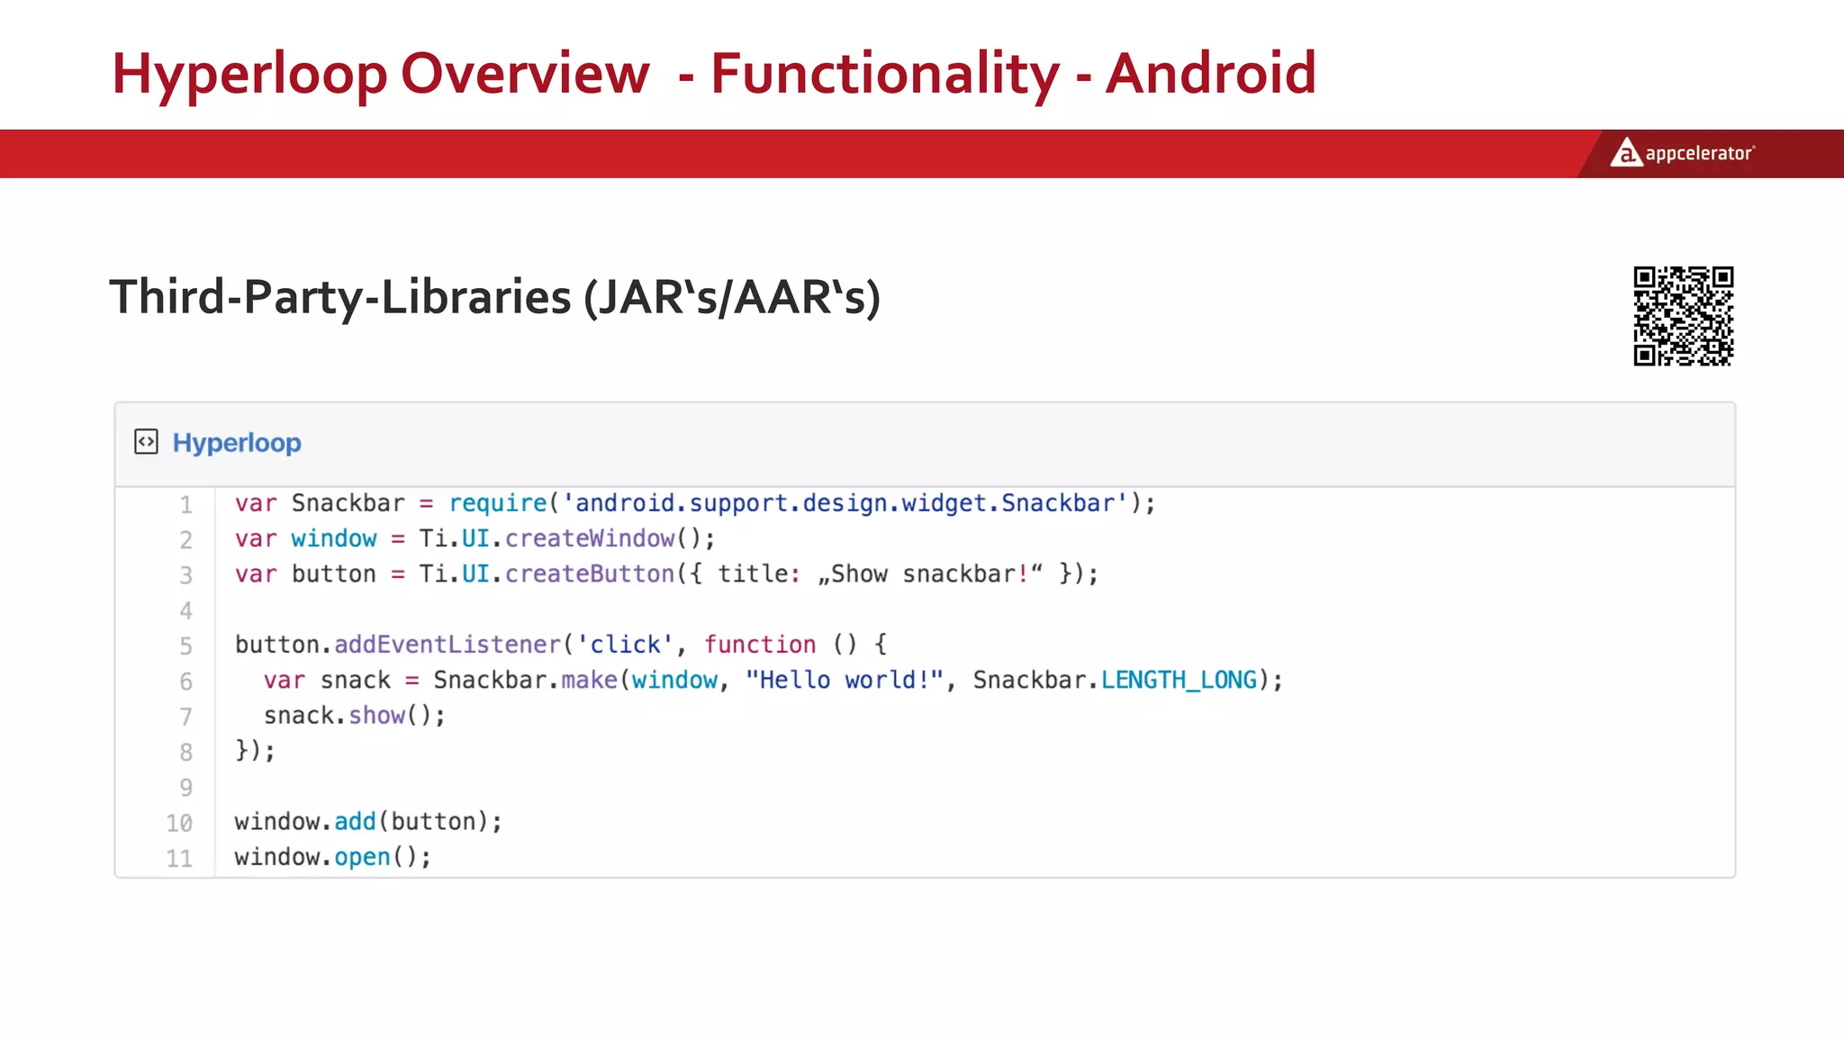Click createWindow in line two
The height and width of the screenshot is (1037, 1844).
[590, 538]
